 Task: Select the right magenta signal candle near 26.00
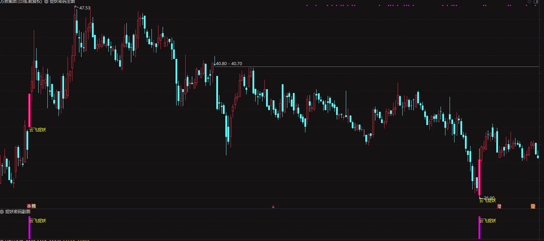click(480, 177)
